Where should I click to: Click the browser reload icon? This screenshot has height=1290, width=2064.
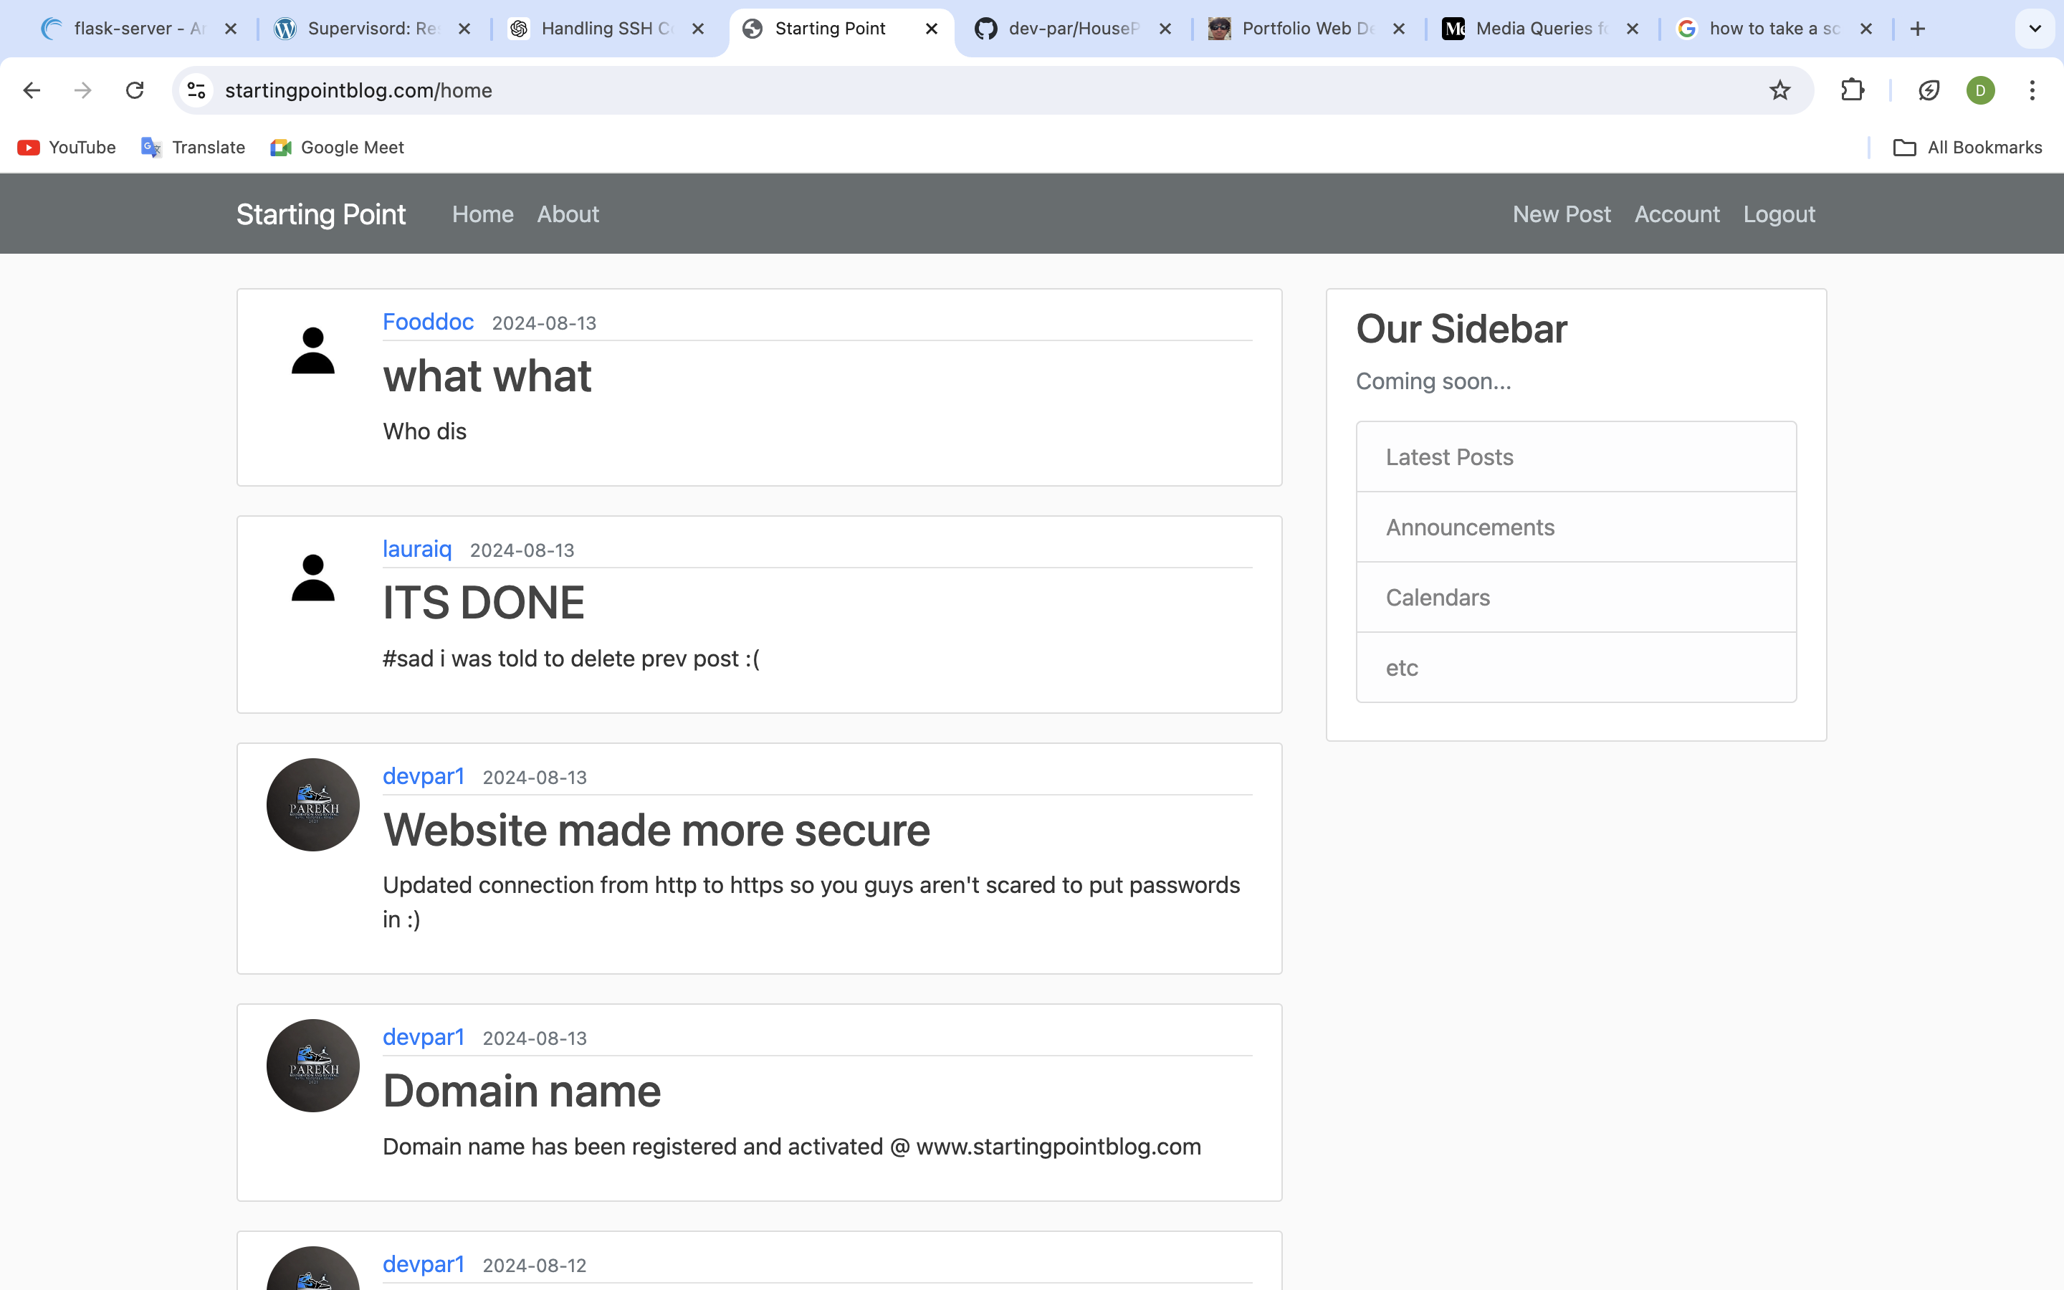(x=135, y=90)
